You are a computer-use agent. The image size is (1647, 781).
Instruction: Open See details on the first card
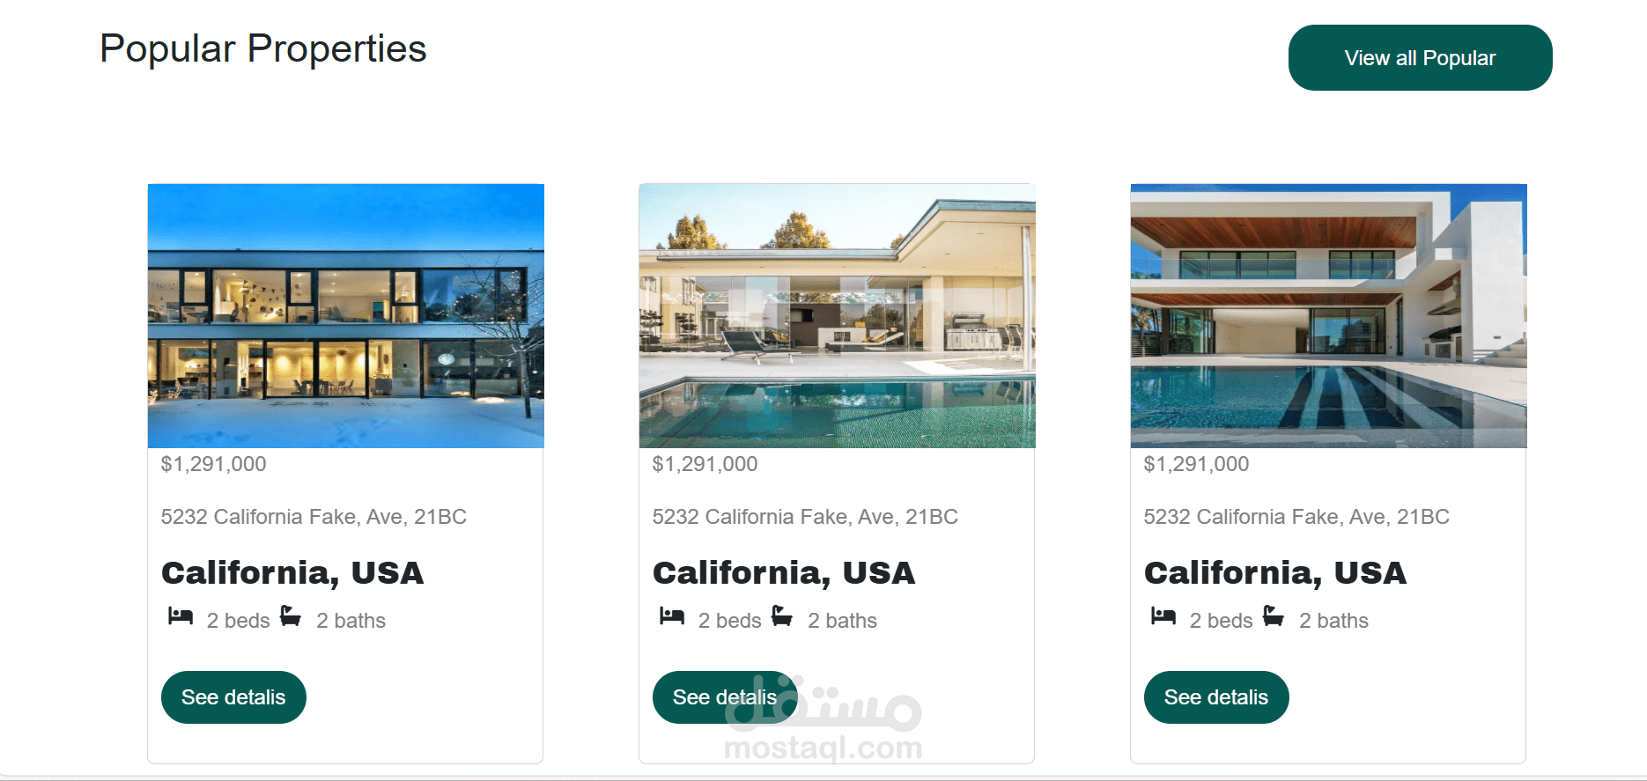(x=233, y=697)
